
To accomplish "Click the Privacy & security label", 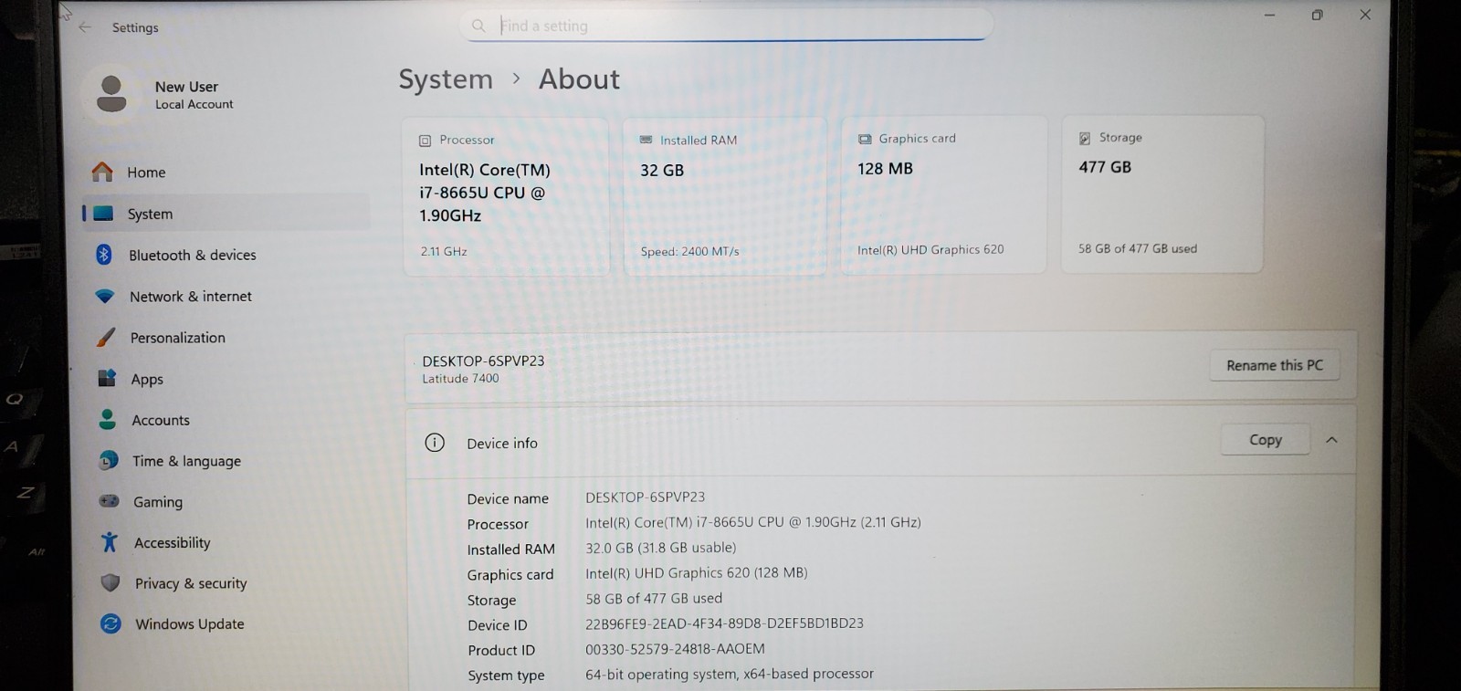I will tap(191, 583).
